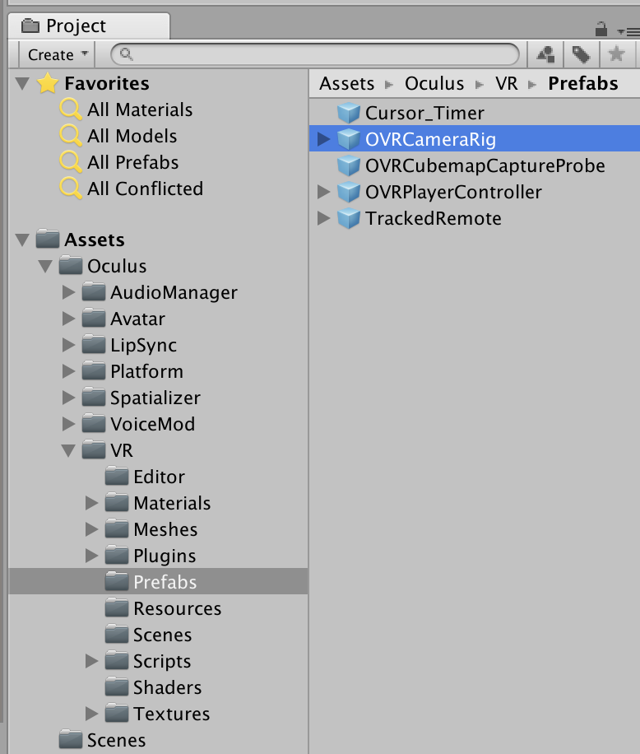Click the Prefabs folder icon in sidebar
This screenshot has height=754, width=640.
[x=115, y=582]
